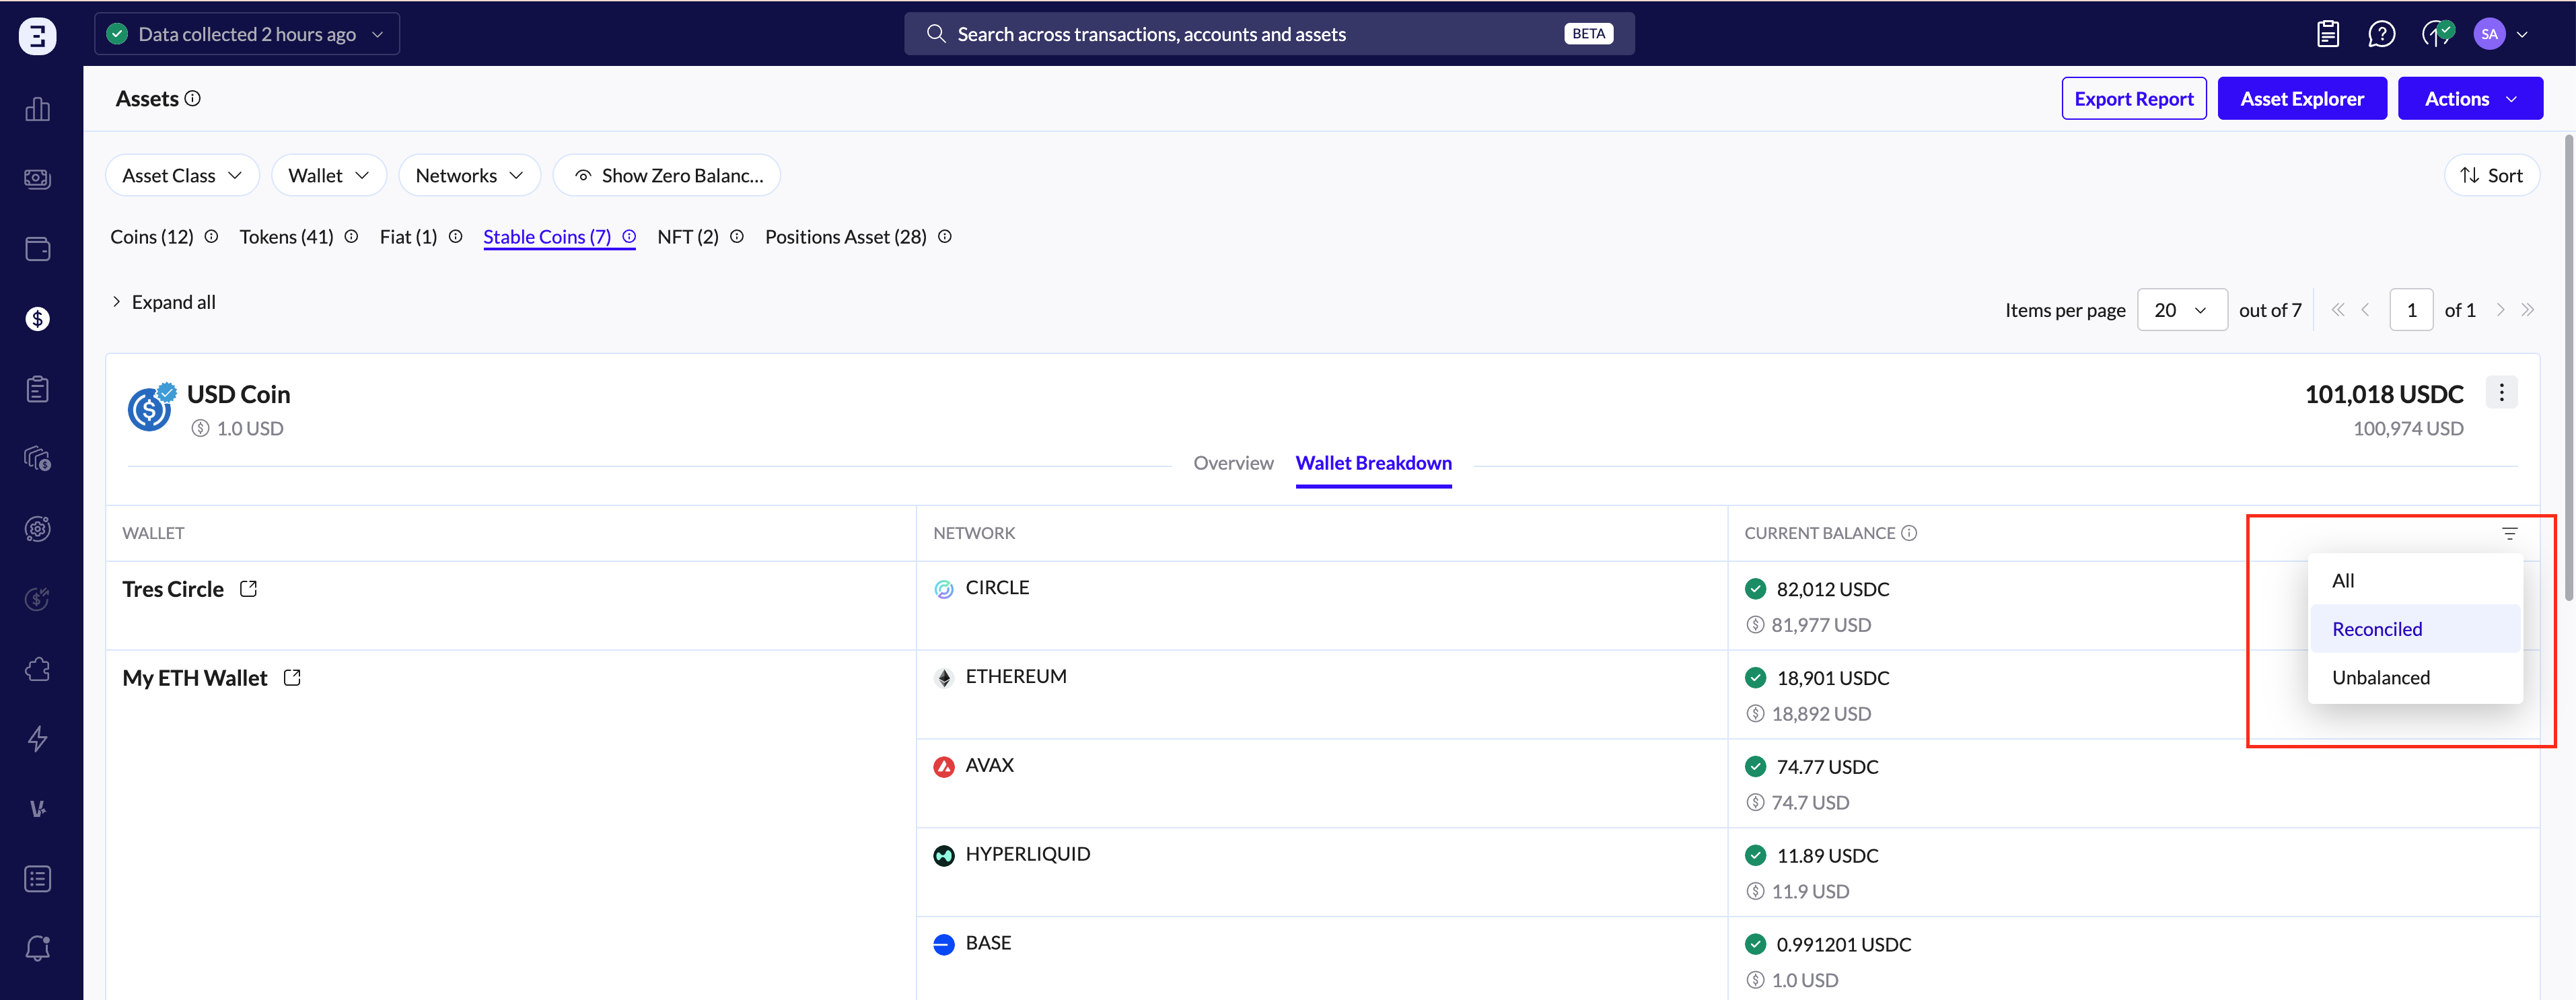This screenshot has width=2576, height=1000.
Task: Click the Export Report button
Action: click(2134, 98)
